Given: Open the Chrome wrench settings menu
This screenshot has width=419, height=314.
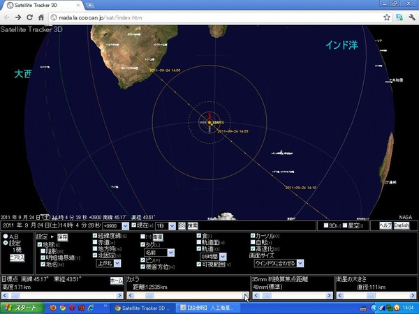Looking at the screenshot, I should click(x=412, y=17).
